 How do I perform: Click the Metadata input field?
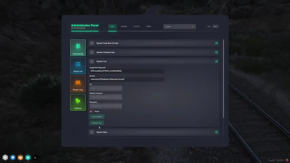[106, 106]
